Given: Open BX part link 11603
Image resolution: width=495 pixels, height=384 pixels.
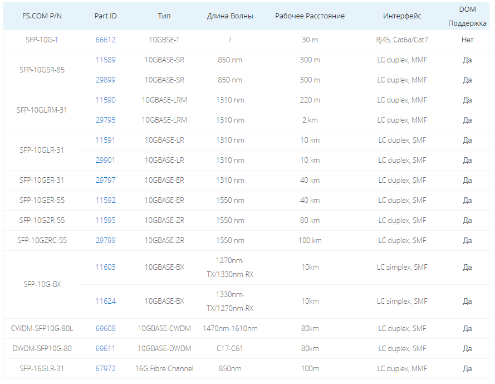Looking at the screenshot, I should tap(105, 267).
